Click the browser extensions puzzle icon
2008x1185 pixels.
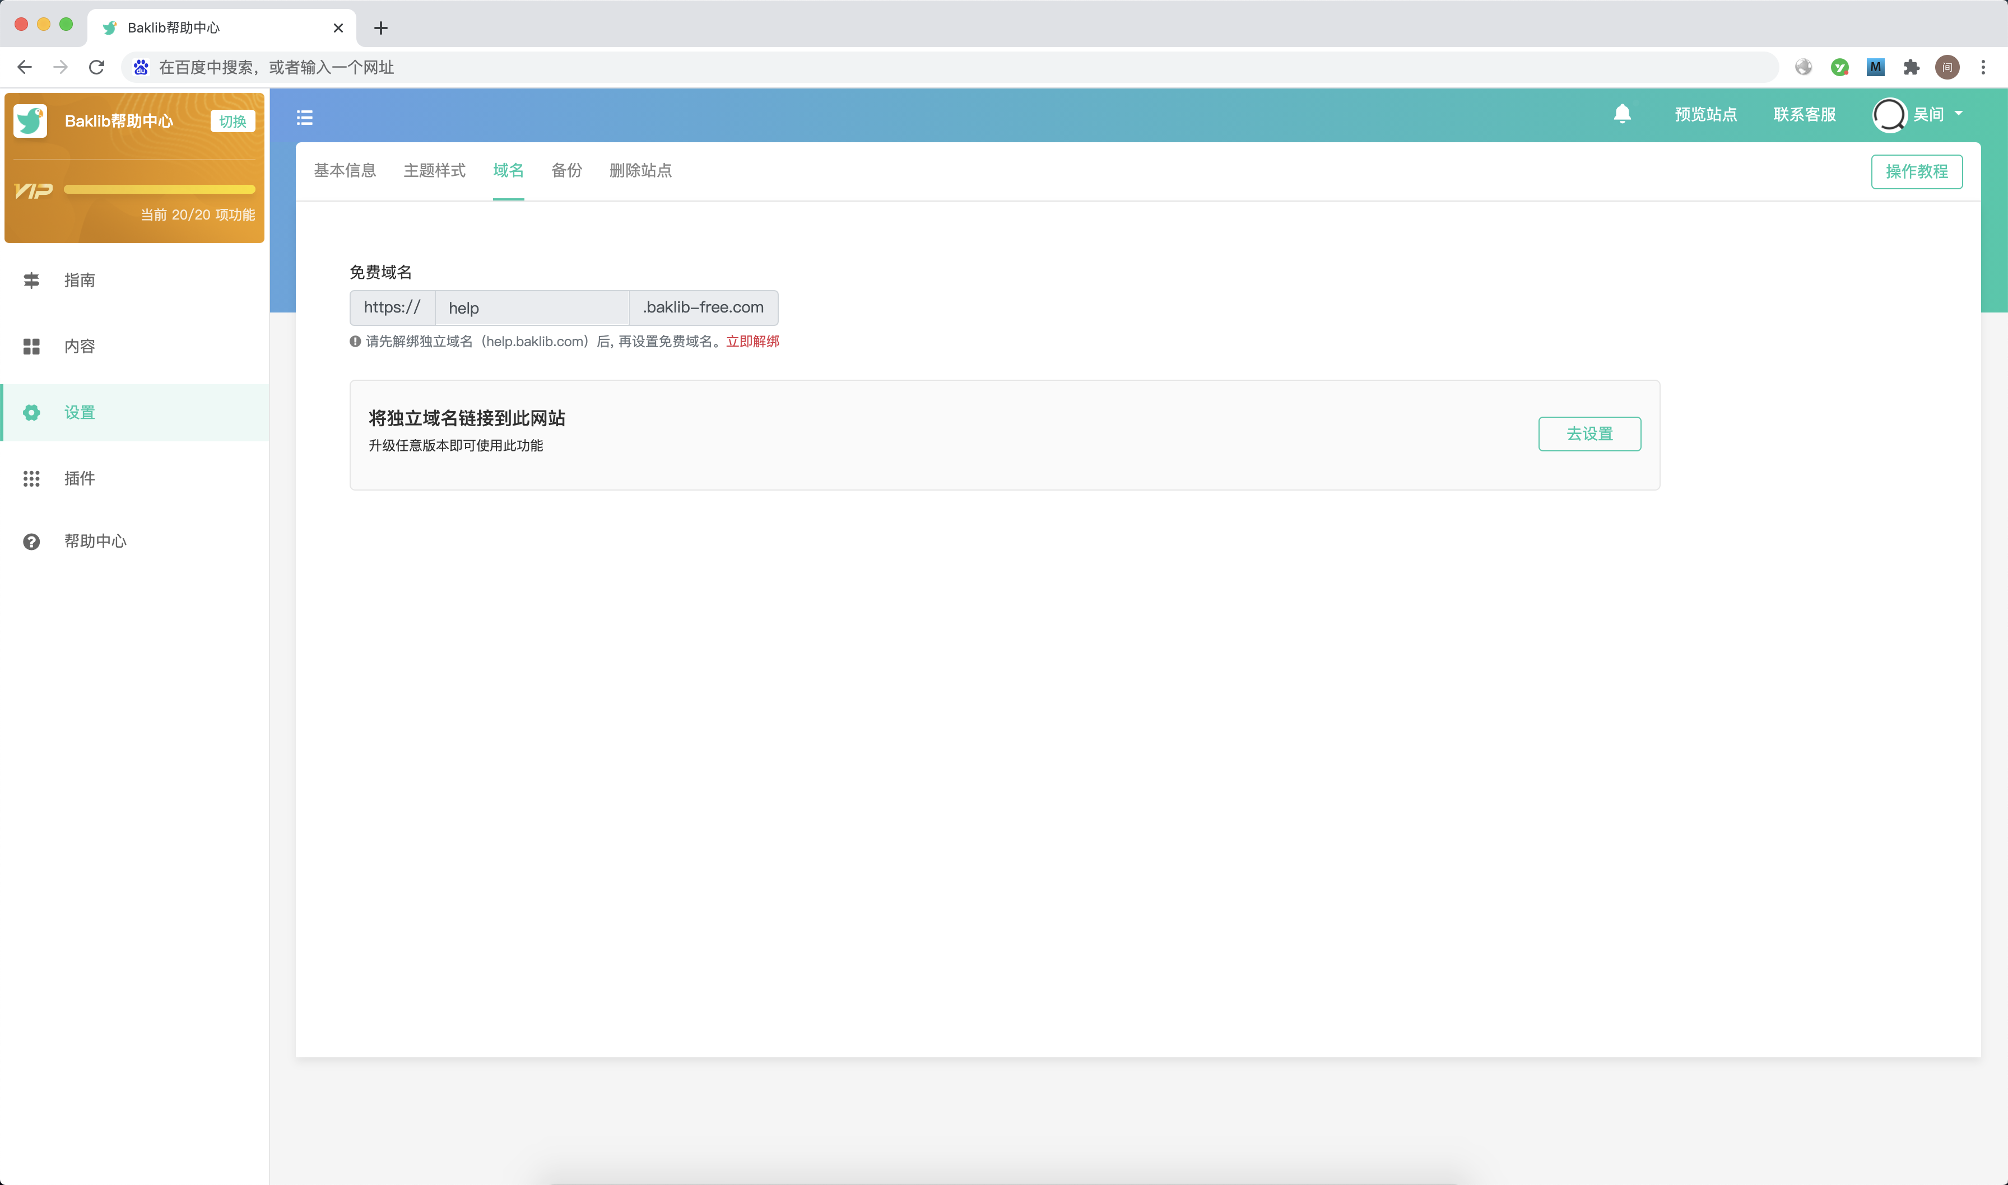pyautogui.click(x=1912, y=67)
